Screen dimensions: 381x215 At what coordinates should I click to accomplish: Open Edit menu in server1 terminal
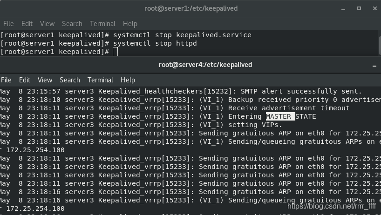click(27, 24)
